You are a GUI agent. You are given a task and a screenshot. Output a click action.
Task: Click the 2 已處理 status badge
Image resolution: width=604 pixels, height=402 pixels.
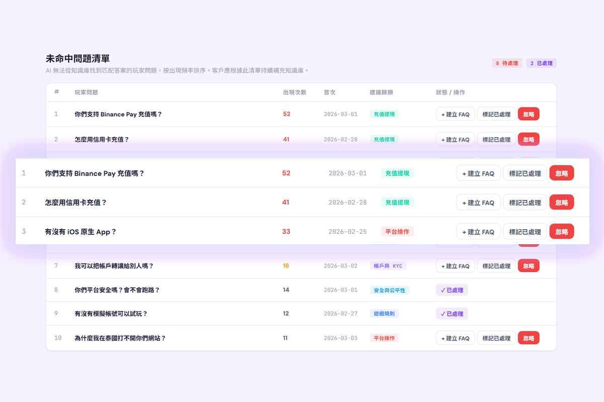click(542, 63)
